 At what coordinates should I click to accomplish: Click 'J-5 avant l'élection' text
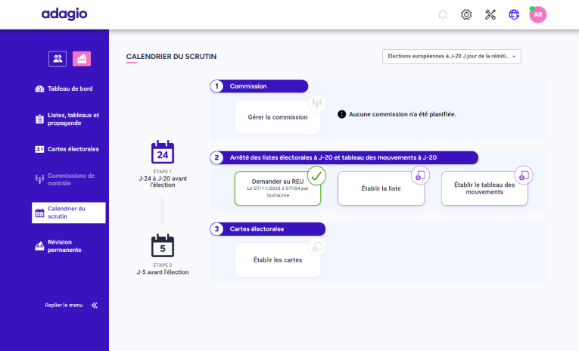163,272
